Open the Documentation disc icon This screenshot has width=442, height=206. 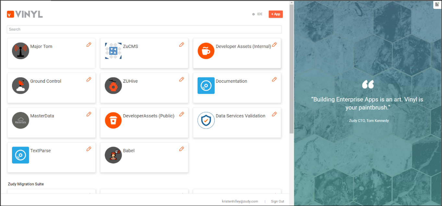[206, 86]
